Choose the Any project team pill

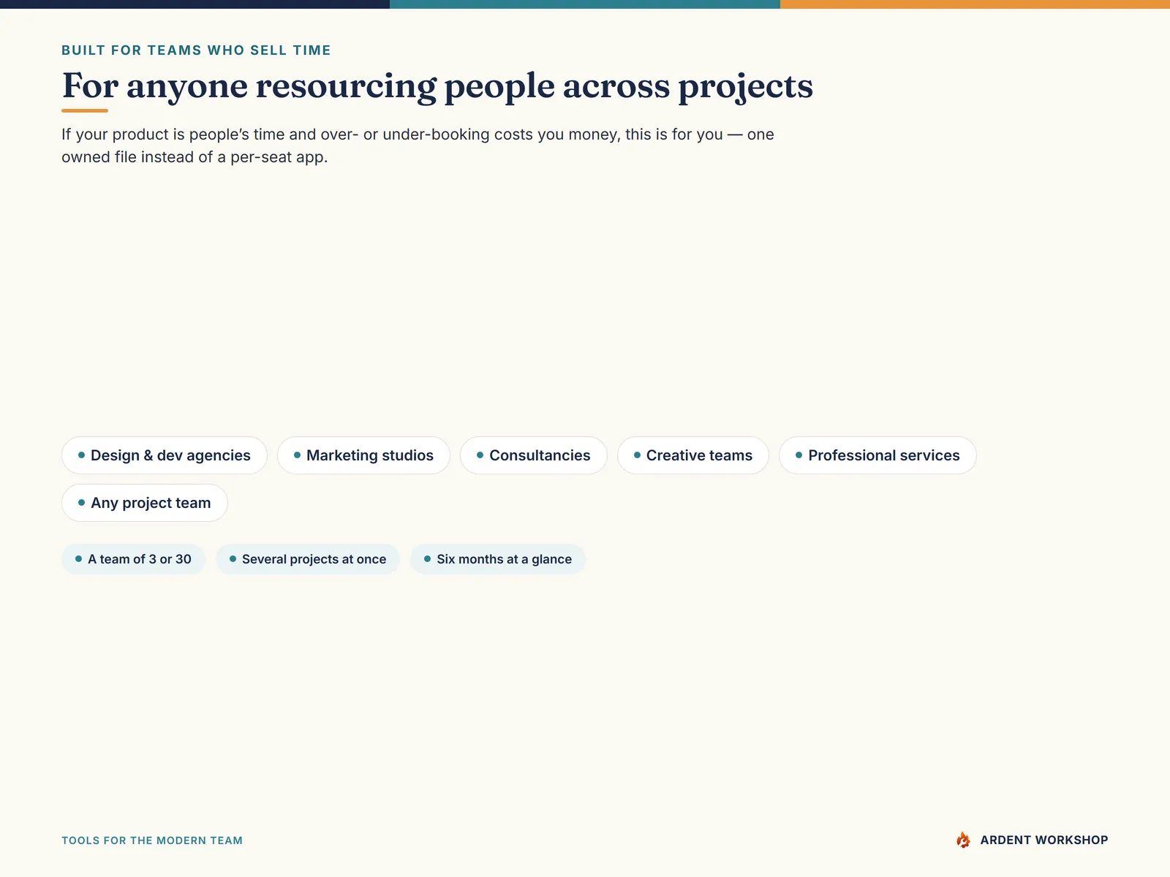click(x=145, y=503)
